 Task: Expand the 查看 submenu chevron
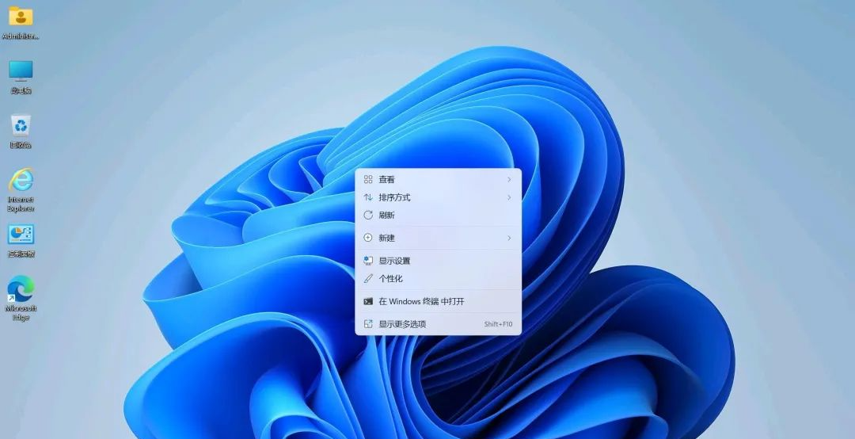click(x=509, y=180)
